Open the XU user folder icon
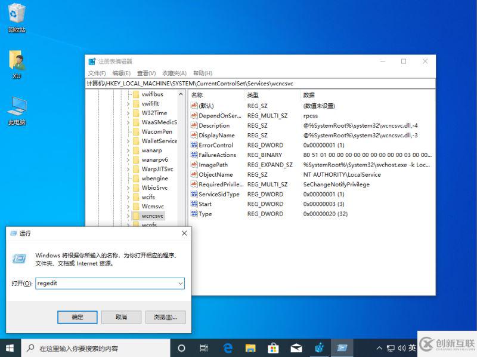Viewport: 477px width, 357px height. [17, 61]
